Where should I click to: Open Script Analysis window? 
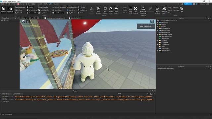point(32,10)
